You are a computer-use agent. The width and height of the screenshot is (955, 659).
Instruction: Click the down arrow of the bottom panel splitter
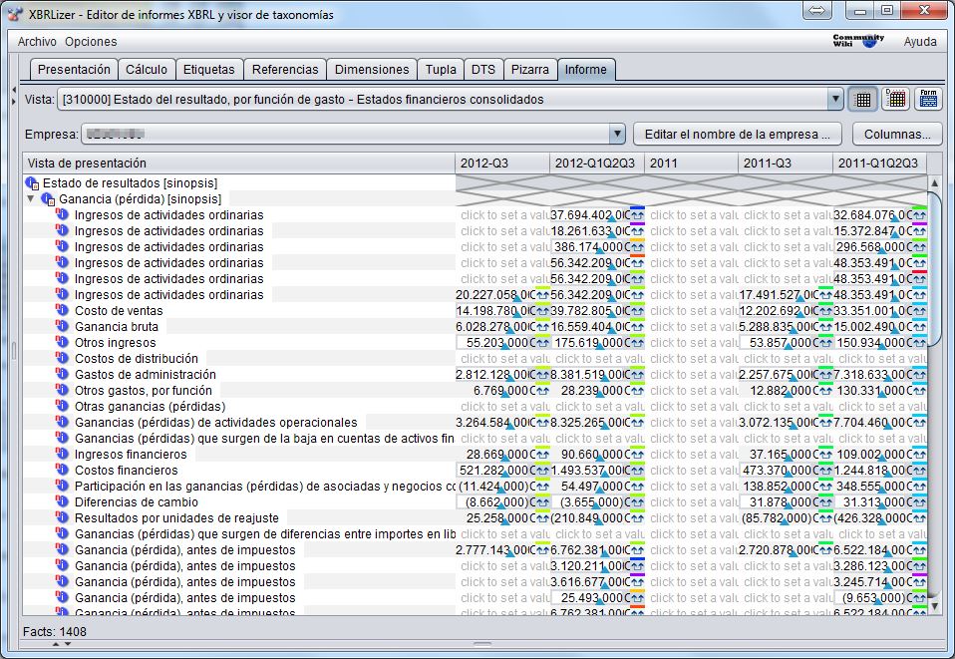pos(68,643)
